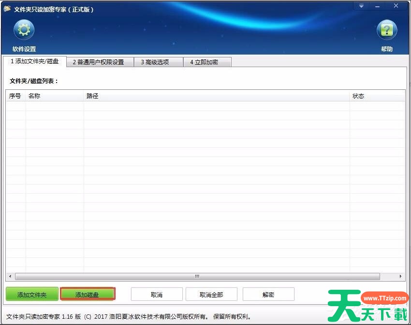
Task: Click the 添加磁盘 green button
Action: (88, 295)
